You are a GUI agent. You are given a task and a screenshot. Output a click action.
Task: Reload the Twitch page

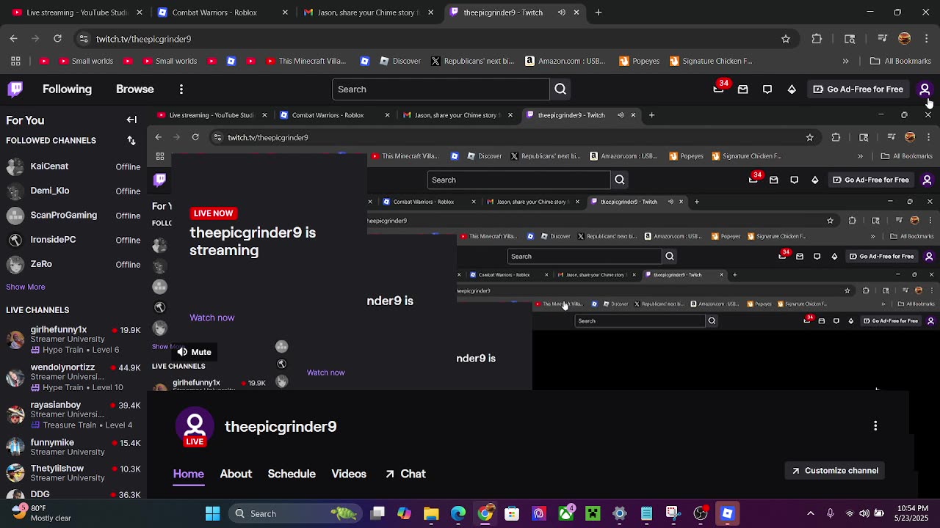pos(57,38)
